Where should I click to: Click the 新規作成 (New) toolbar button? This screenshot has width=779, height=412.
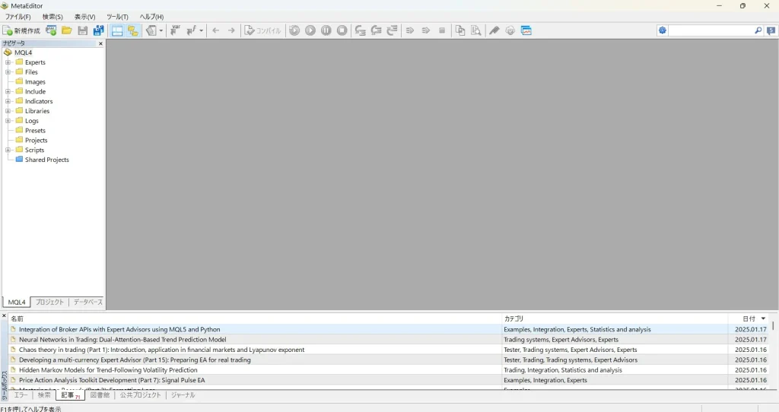[x=21, y=30]
